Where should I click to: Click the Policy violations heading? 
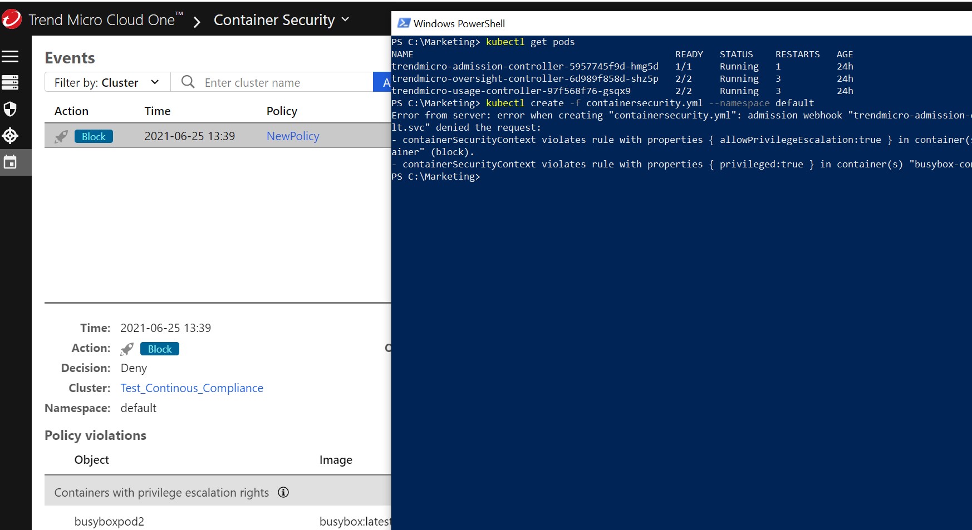95,435
